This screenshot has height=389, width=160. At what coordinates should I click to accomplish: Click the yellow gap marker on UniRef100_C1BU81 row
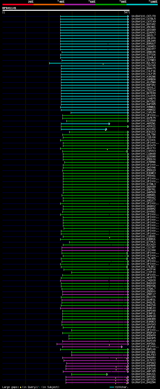pyautogui.click(x=109, y=238)
